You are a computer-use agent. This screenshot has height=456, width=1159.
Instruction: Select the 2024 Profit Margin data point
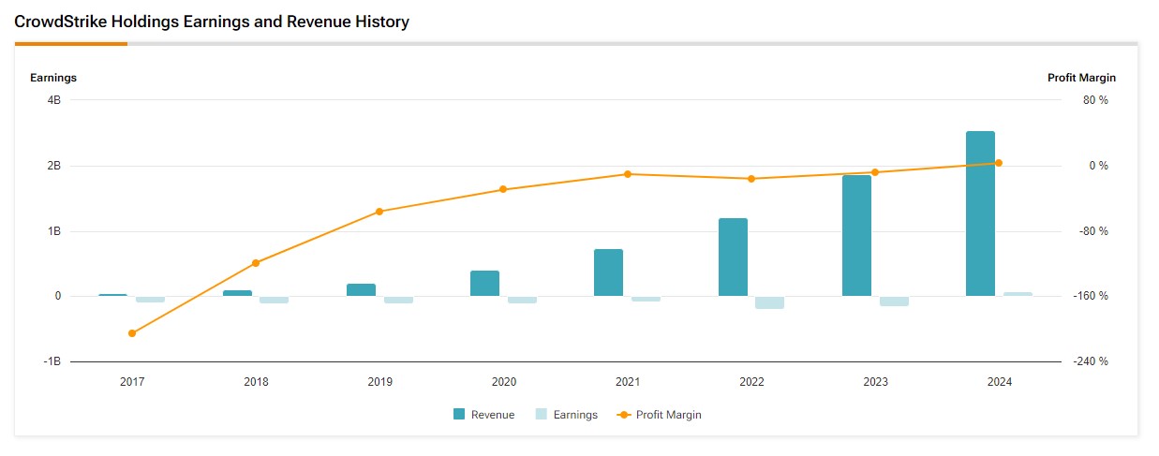point(999,163)
